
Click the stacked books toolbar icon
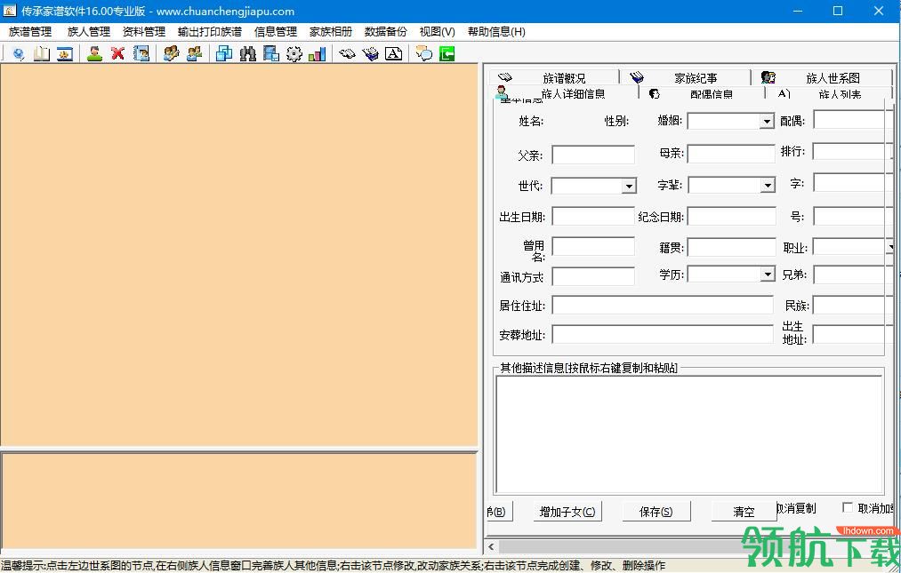point(370,54)
